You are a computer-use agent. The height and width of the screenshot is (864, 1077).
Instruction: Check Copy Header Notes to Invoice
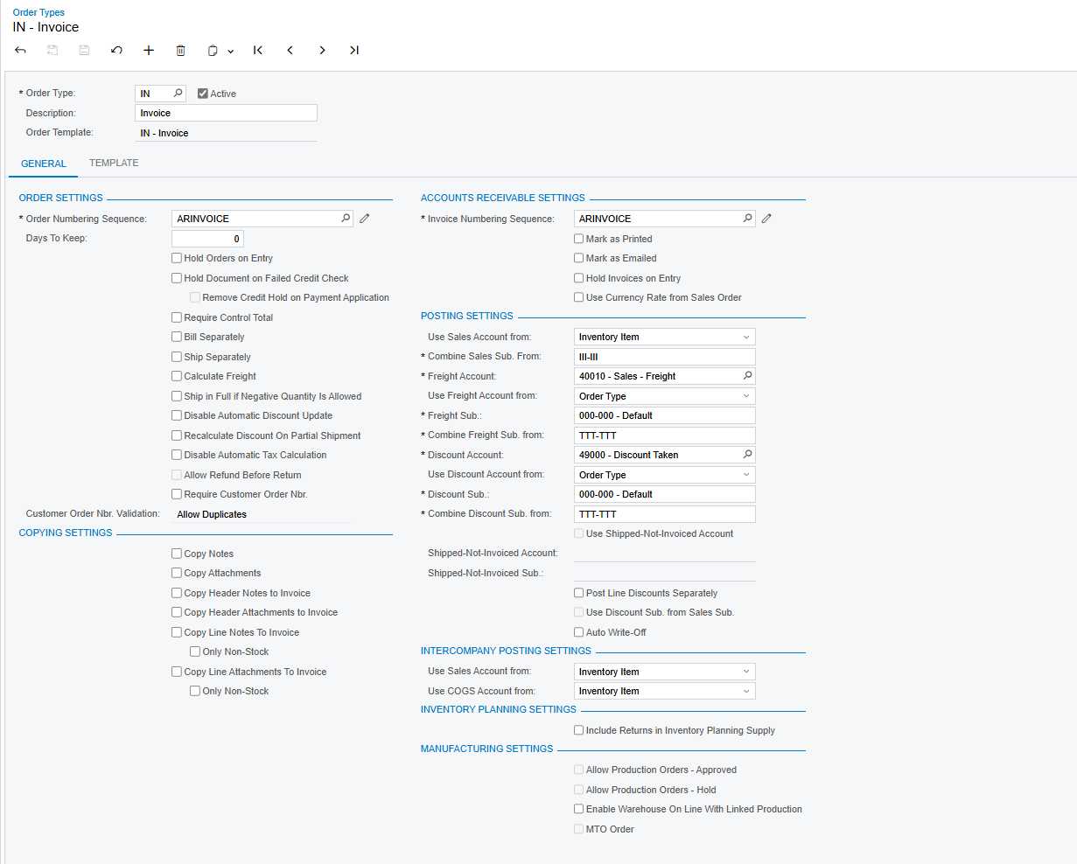177,593
